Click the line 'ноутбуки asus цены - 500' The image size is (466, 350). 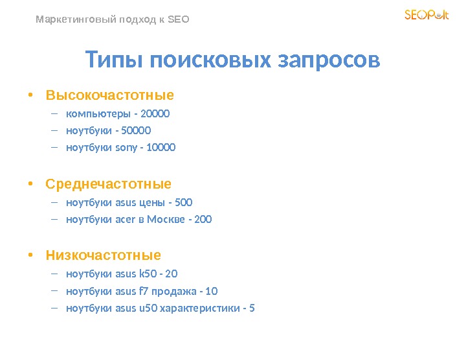click(129, 203)
